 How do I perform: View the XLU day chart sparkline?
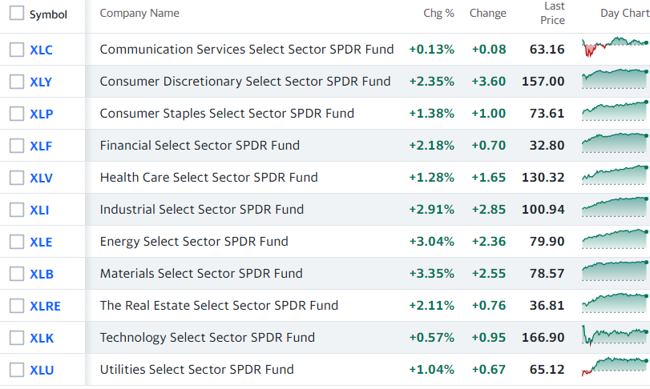(616, 367)
